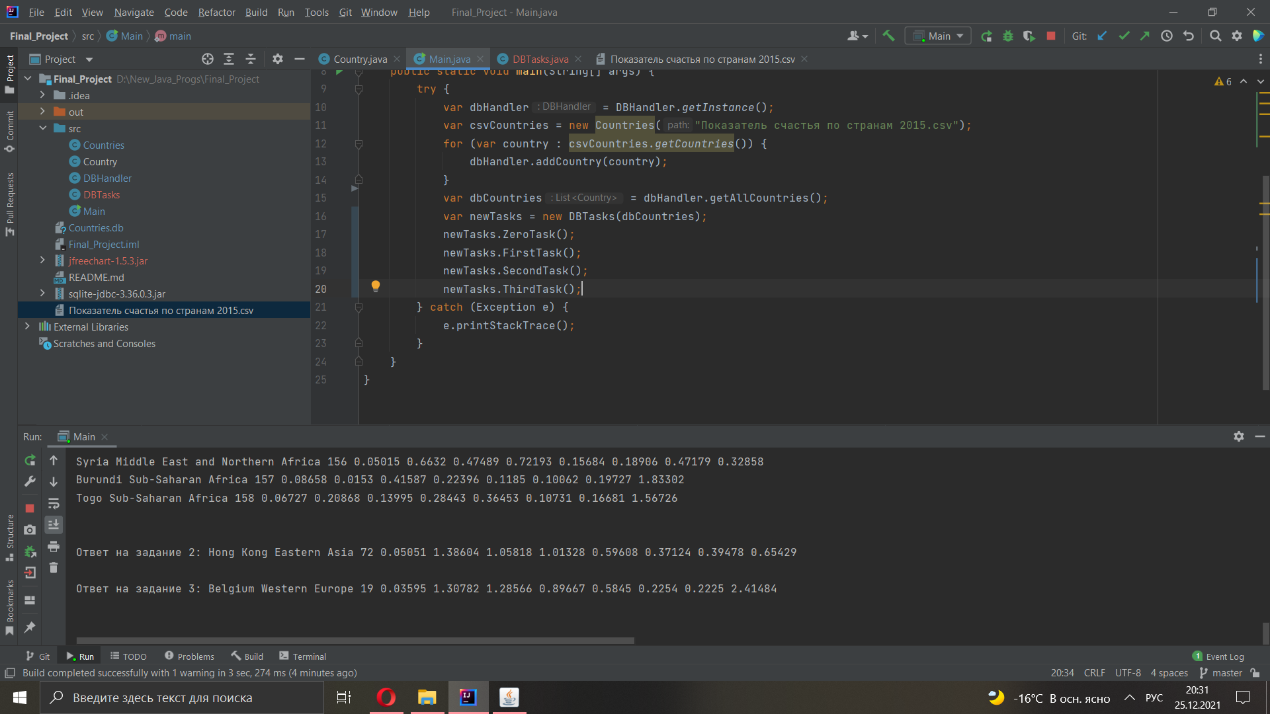This screenshot has height=714, width=1270.
Task: Click run gutter arrow next to main method
Action: coord(339,72)
